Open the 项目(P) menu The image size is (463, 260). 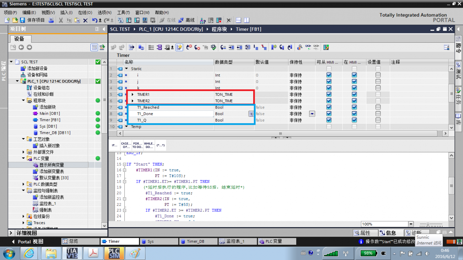pos(10,12)
